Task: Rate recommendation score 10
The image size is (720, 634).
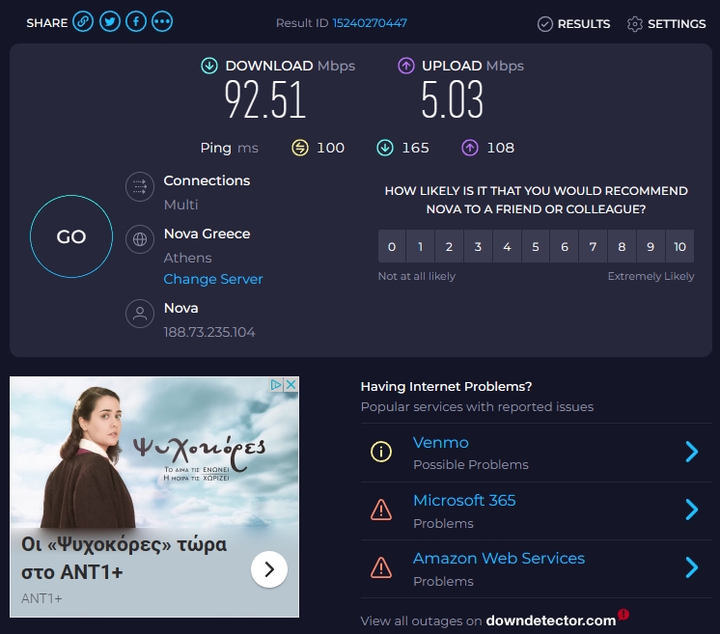Action: coord(680,246)
